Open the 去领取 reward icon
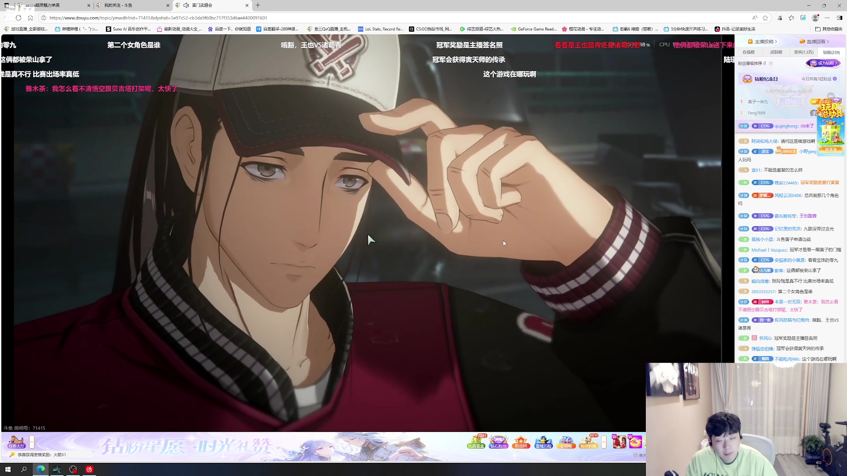 566,442
